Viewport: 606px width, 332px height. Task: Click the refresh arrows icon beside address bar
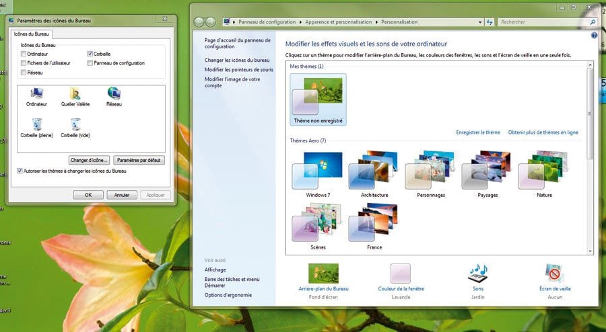pyautogui.click(x=490, y=22)
